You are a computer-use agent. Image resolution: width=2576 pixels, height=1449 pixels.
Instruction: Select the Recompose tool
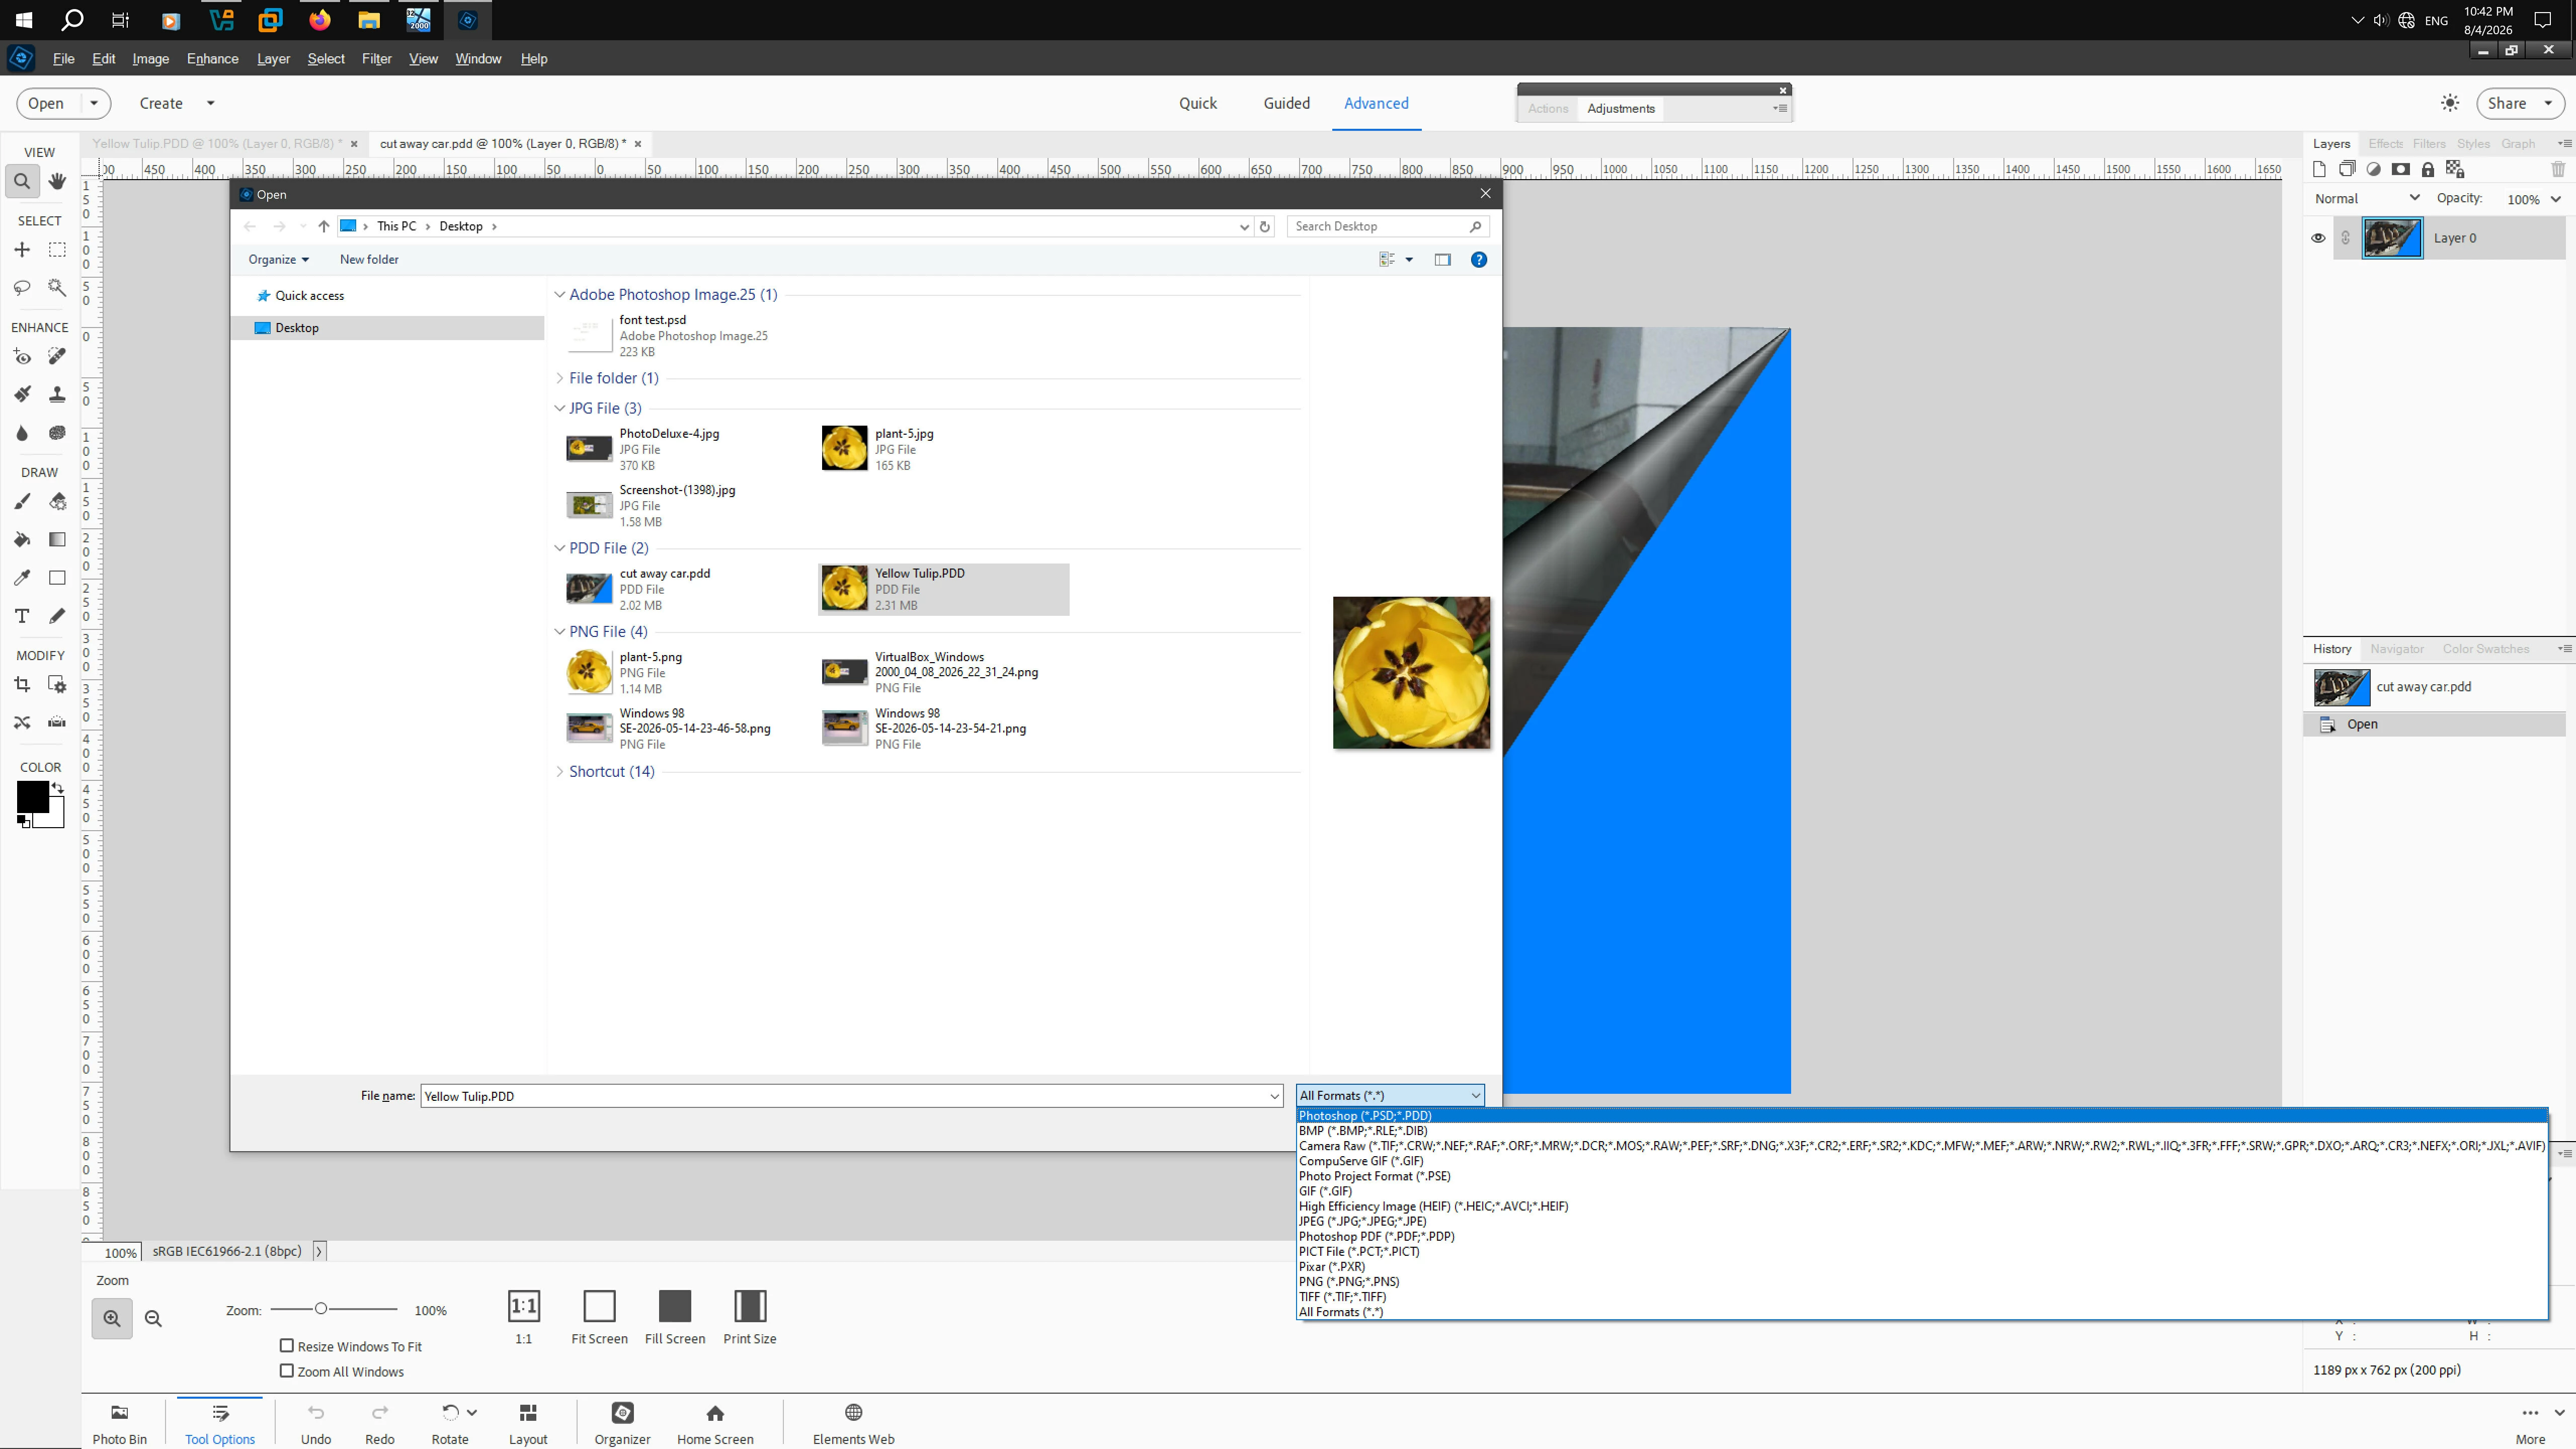coord(57,685)
